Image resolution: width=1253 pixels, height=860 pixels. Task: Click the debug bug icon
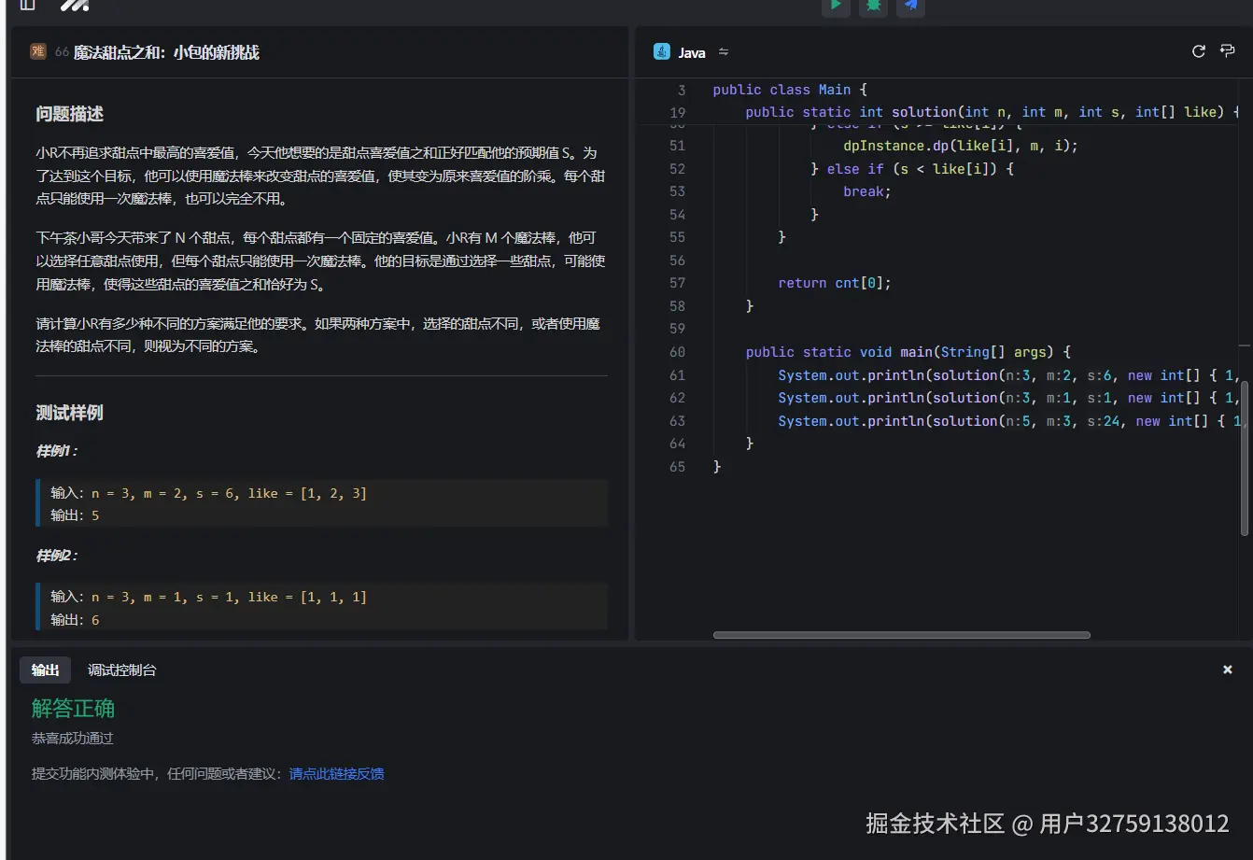873,6
